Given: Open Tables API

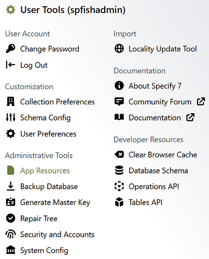Looking at the screenshot, I should coord(145,202).
